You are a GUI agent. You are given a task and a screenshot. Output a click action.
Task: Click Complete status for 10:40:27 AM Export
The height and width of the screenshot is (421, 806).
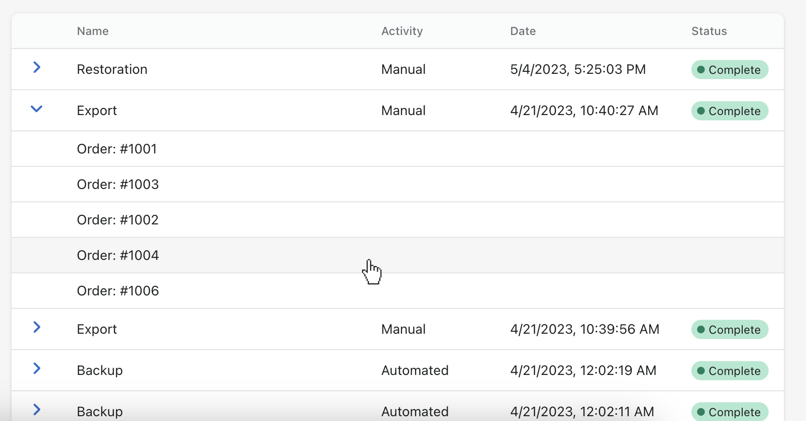pos(729,111)
